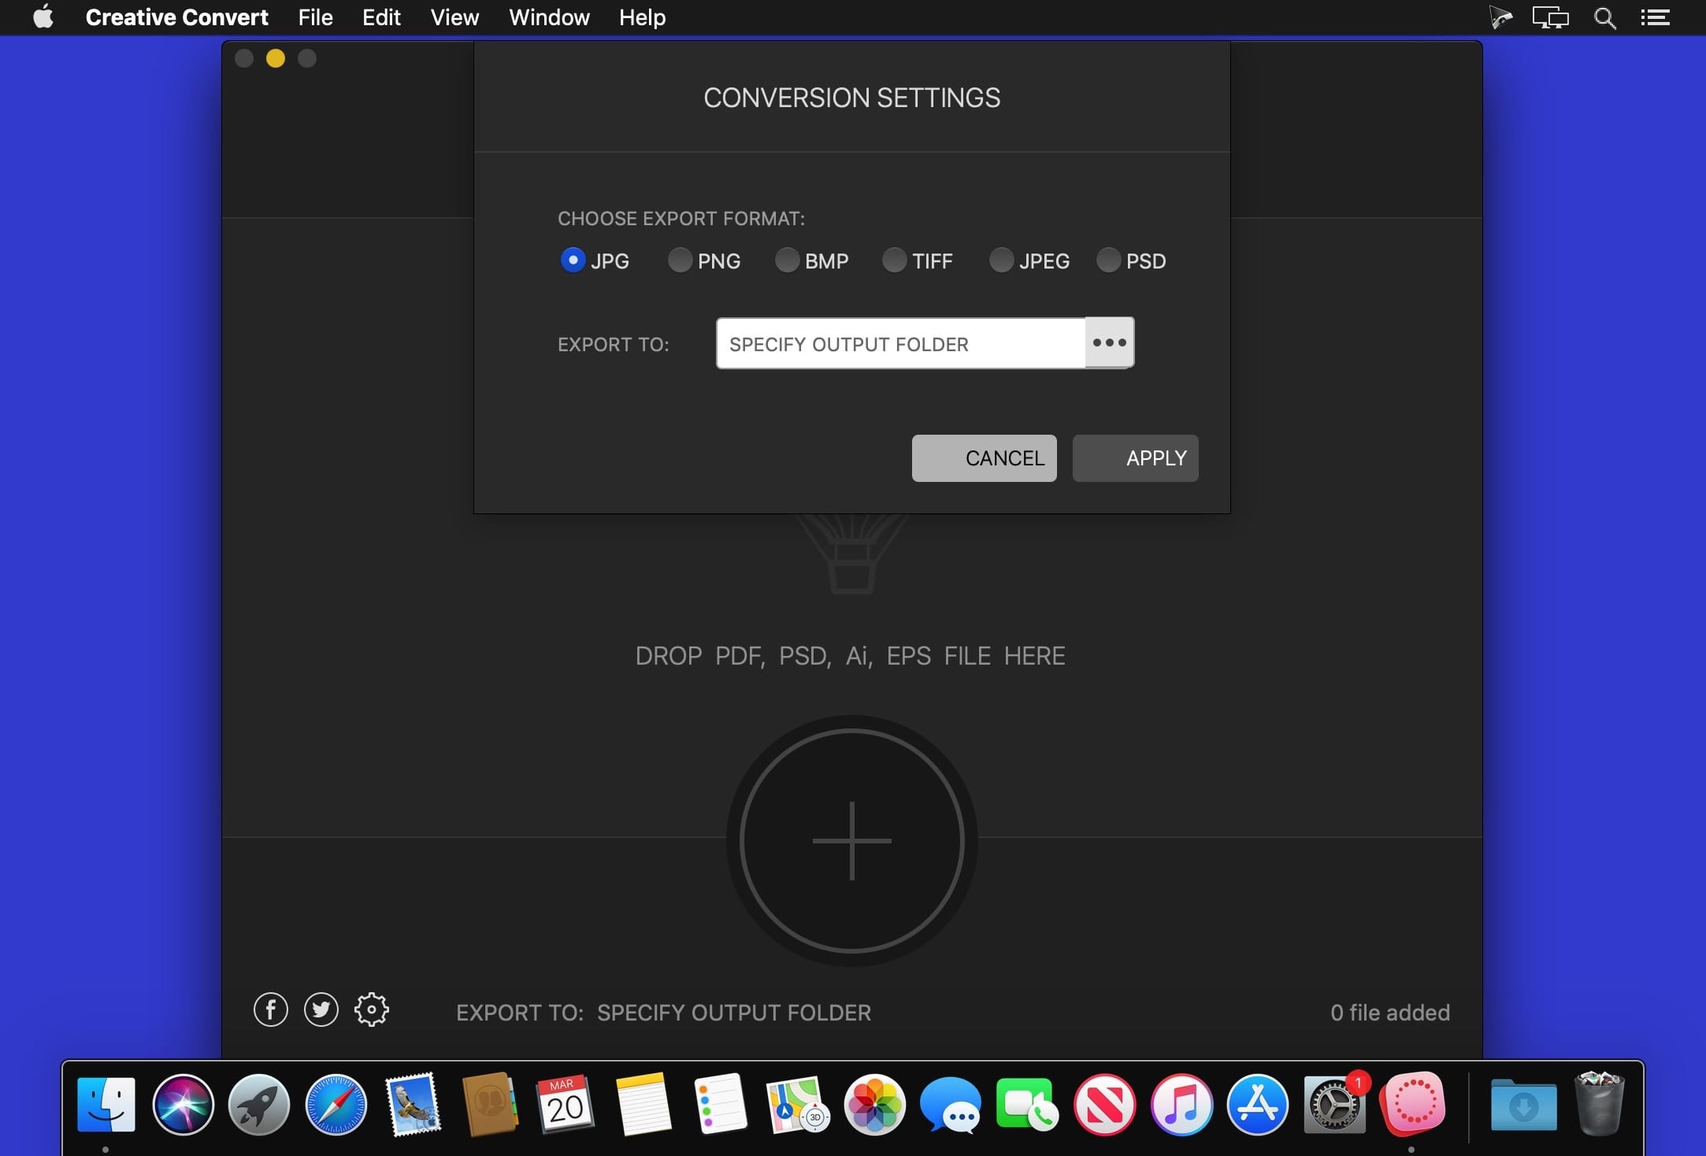Click the Specify Output Folder field
This screenshot has height=1156, width=1706.
[x=901, y=343]
